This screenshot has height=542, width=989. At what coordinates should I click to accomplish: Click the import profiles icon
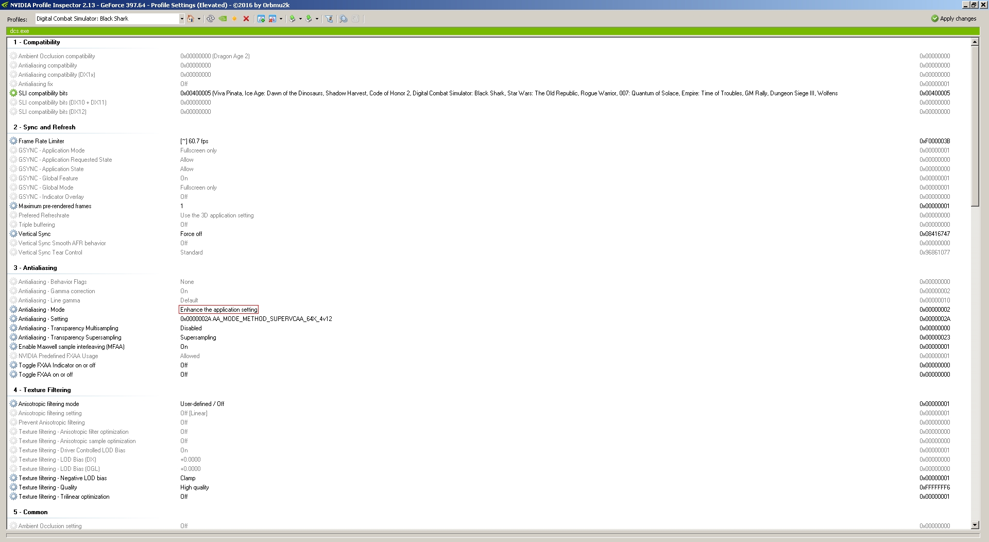[x=309, y=19]
